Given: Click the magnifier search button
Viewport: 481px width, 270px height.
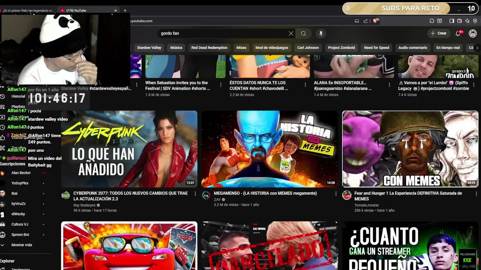Looking at the screenshot, I should (303, 33).
